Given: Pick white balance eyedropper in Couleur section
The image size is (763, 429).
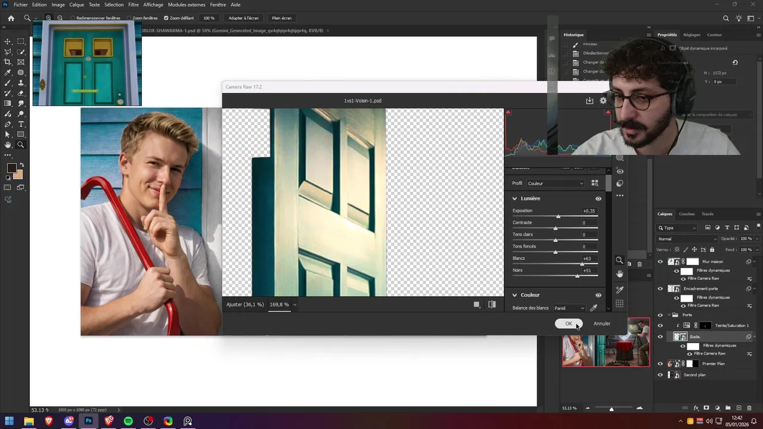Looking at the screenshot, I should tap(593, 308).
